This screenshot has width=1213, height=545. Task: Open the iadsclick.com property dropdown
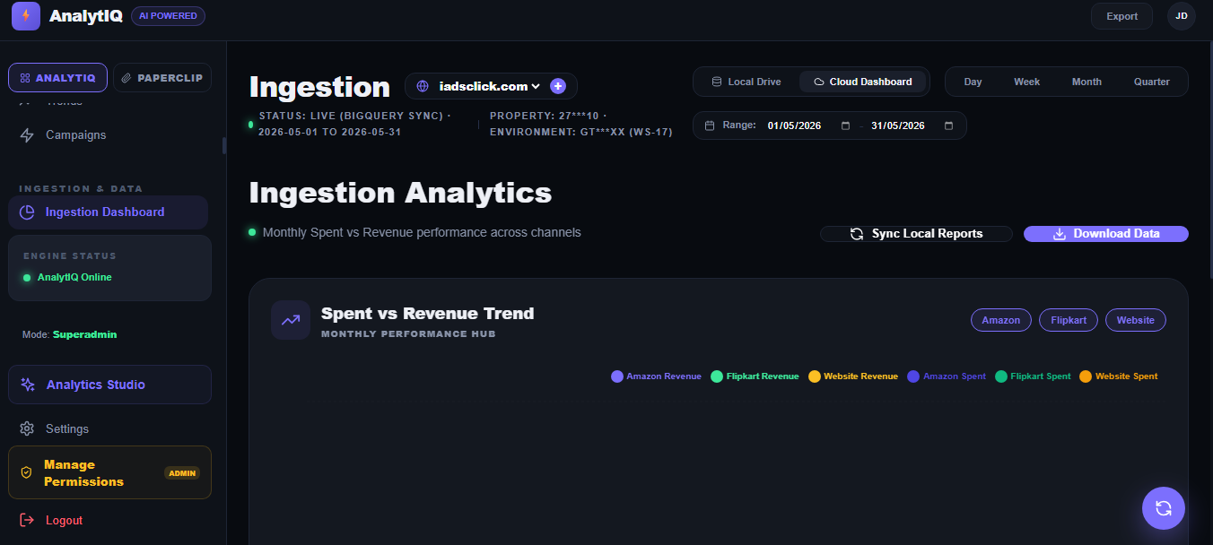490,86
